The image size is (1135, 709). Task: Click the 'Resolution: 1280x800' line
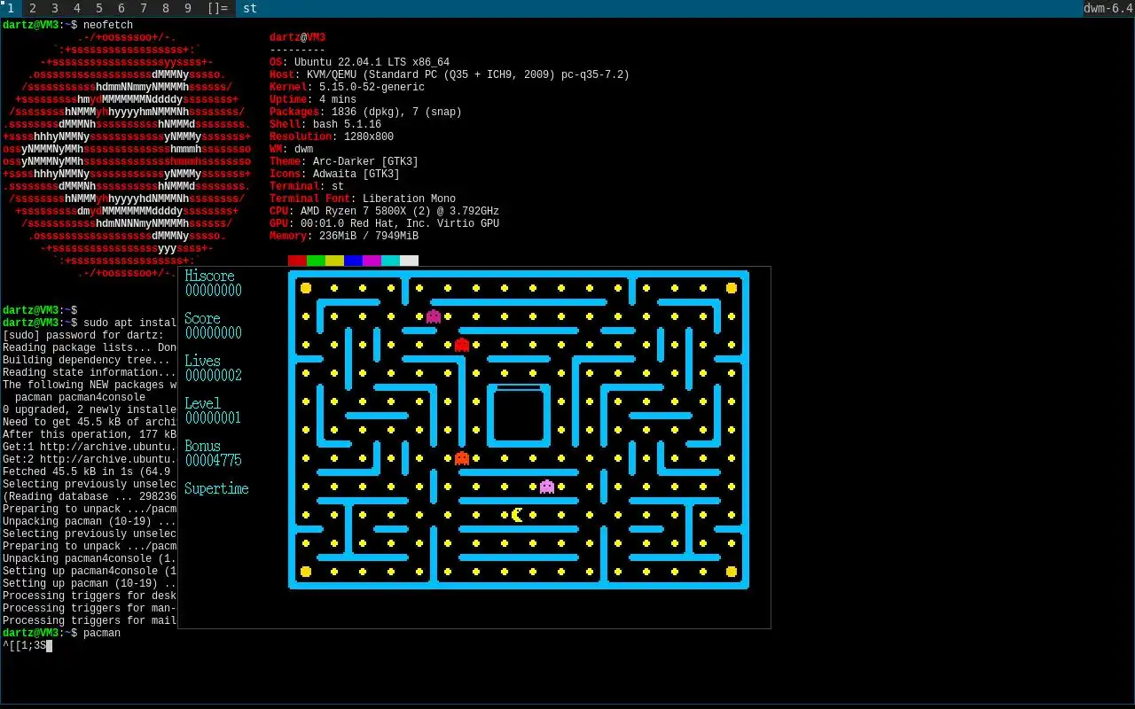tap(332, 136)
